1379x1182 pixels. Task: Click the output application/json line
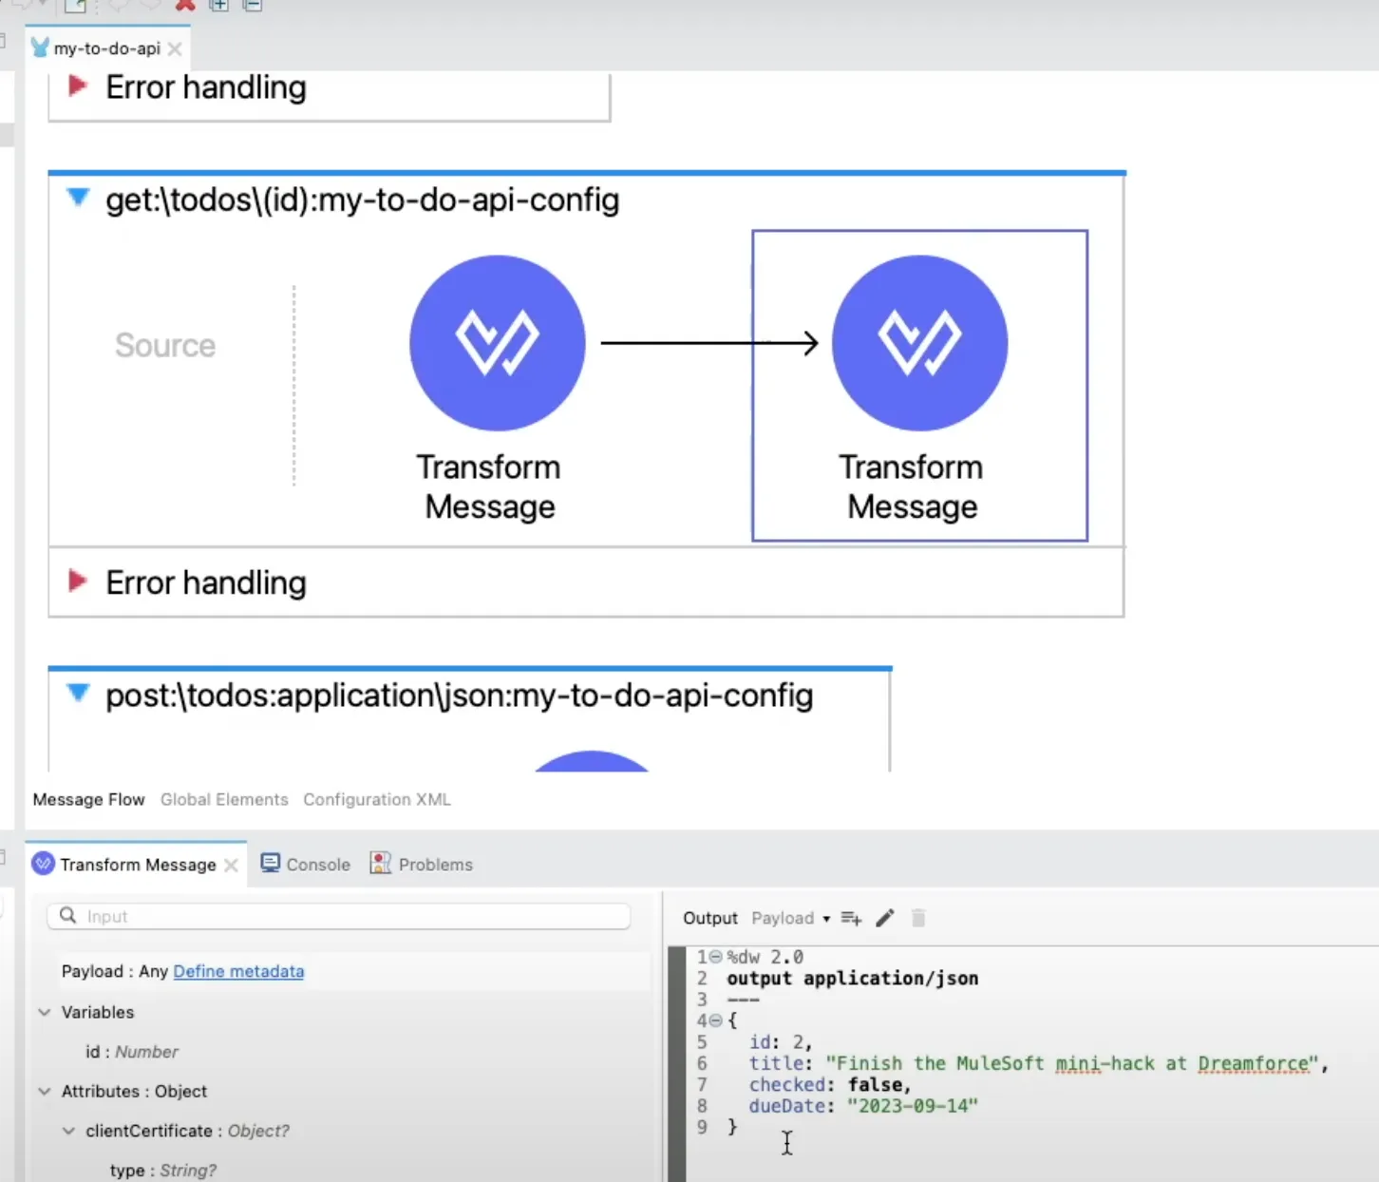[x=852, y=978]
